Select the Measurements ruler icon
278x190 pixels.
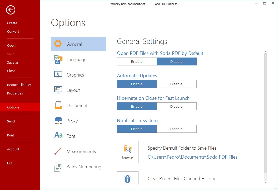pyautogui.click(x=58, y=151)
